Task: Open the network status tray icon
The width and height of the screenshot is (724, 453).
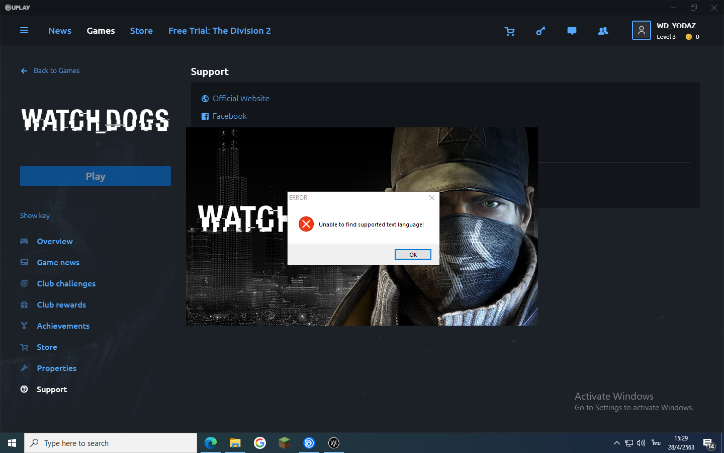Action: [x=629, y=443]
